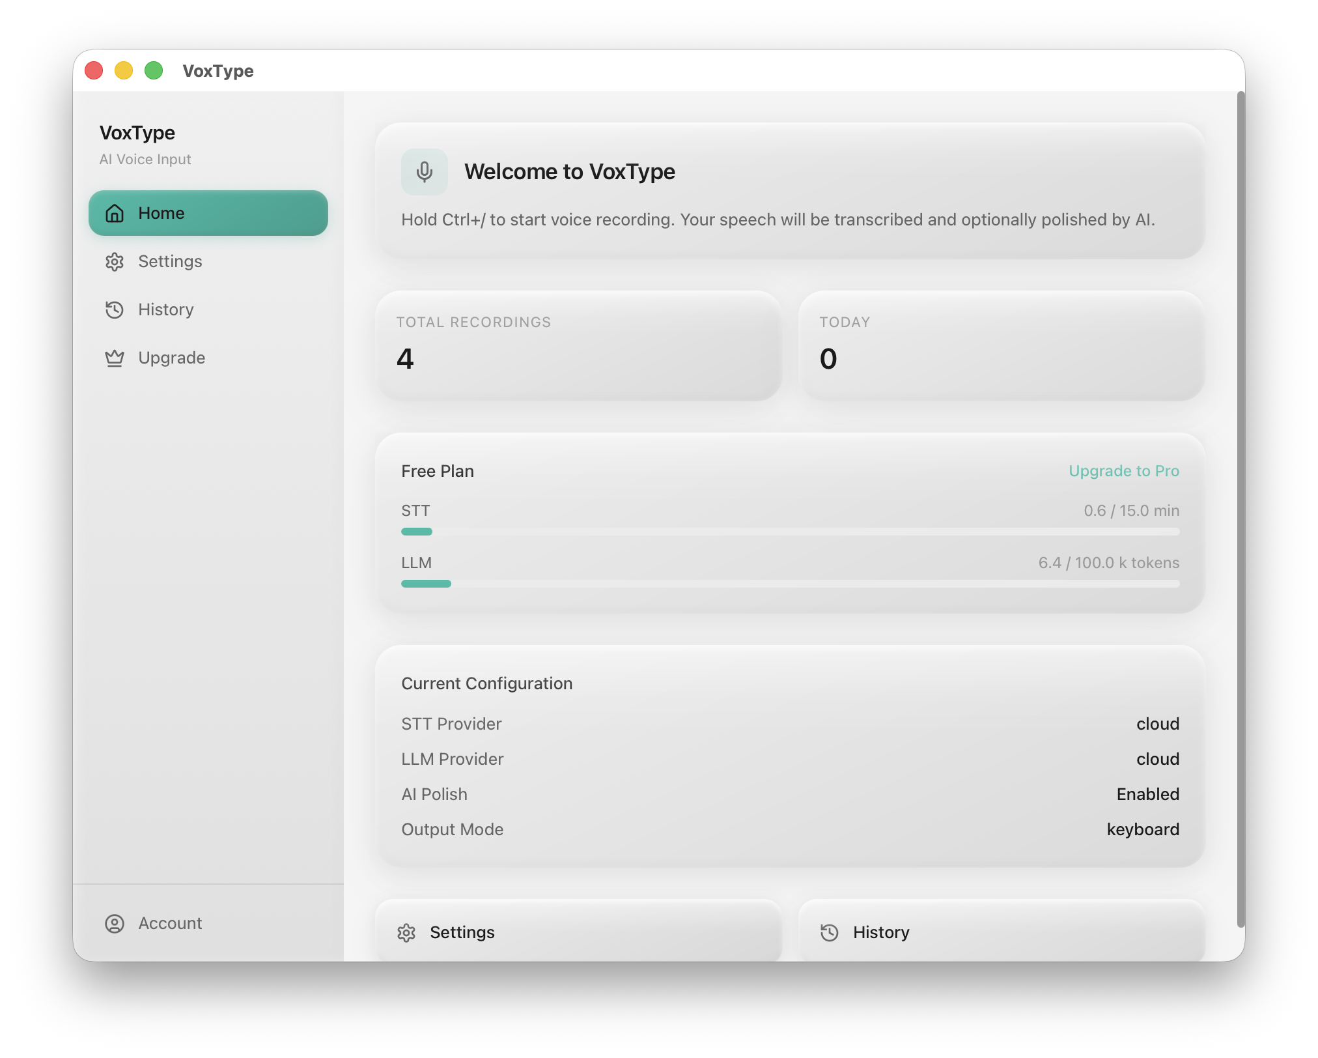Open the Settings quick-access card
The width and height of the screenshot is (1318, 1058).
coord(578,932)
